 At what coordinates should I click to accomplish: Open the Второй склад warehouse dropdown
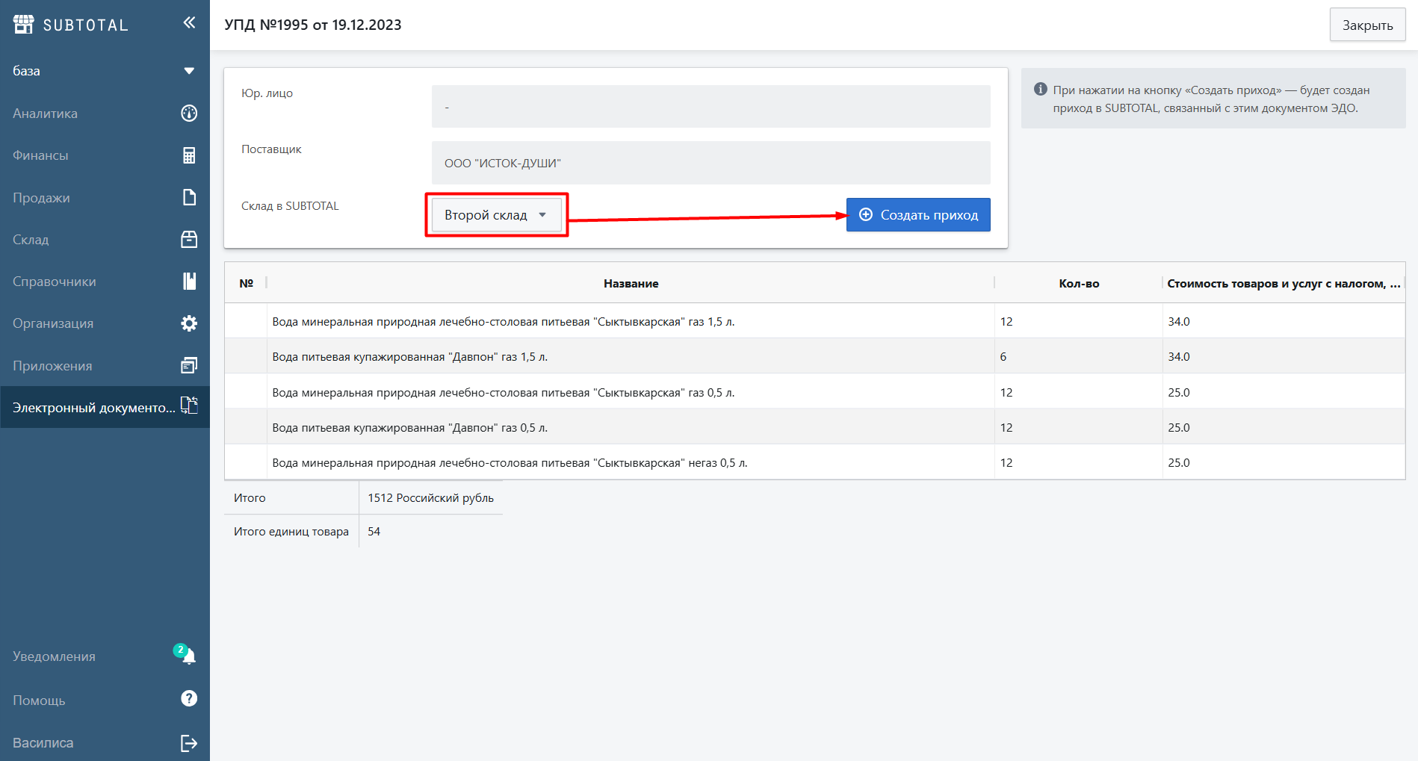coord(496,215)
